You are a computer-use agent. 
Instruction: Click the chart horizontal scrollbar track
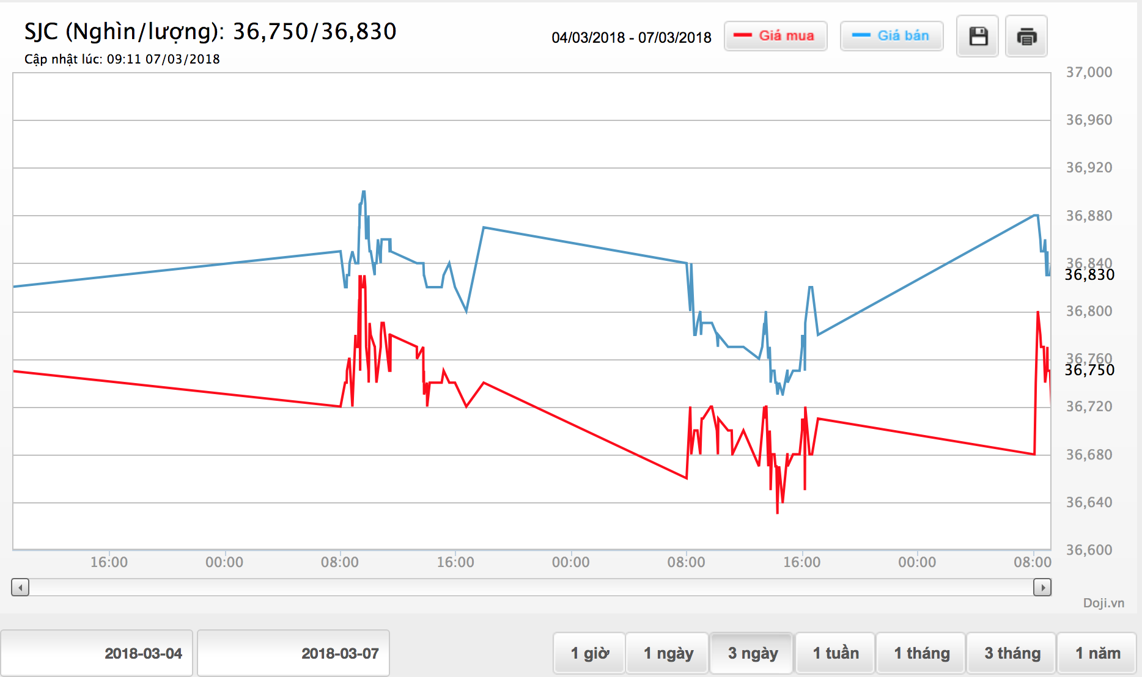coord(531,588)
